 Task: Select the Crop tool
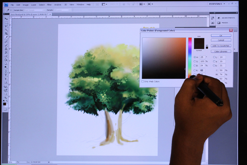tap(6, 33)
